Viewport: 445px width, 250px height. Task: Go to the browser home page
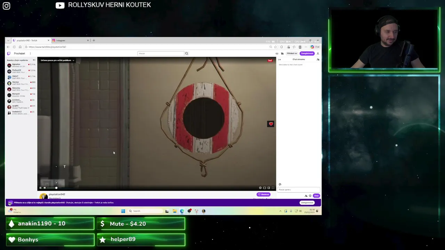20,47
